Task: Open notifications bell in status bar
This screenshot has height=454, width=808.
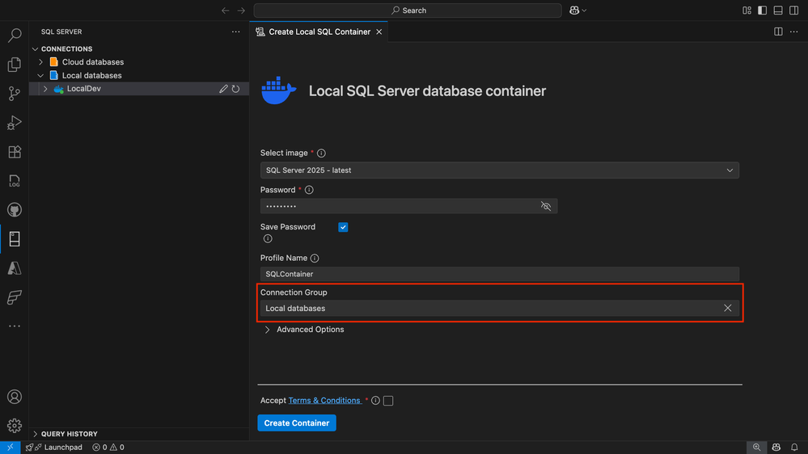Action: click(794, 448)
